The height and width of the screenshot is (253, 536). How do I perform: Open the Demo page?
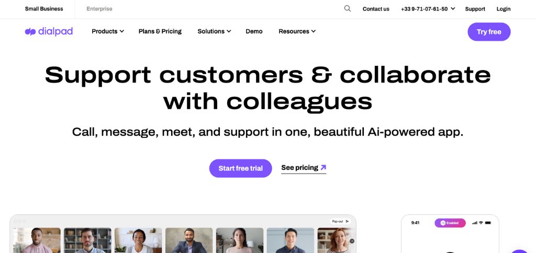click(x=254, y=31)
